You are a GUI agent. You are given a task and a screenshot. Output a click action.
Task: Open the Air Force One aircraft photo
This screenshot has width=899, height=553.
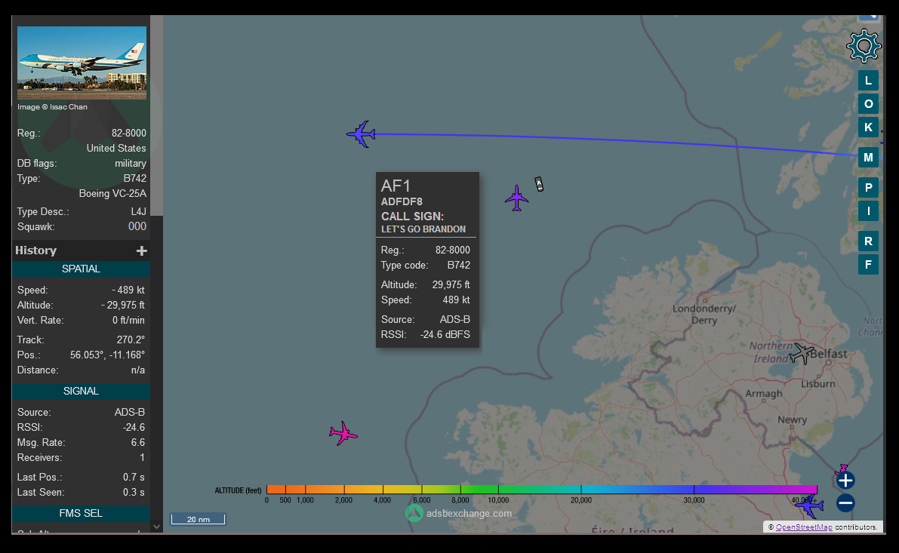coord(82,63)
